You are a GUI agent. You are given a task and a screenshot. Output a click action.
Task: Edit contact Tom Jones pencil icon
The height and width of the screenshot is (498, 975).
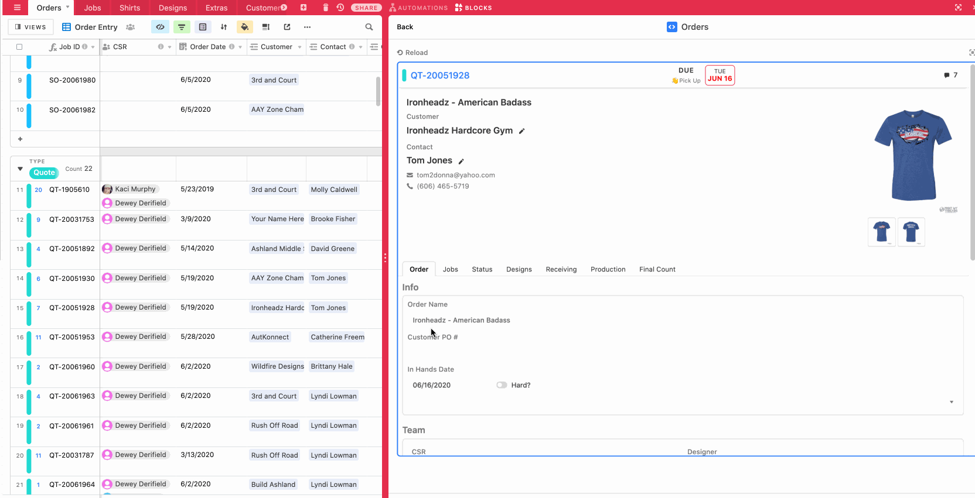461,161
